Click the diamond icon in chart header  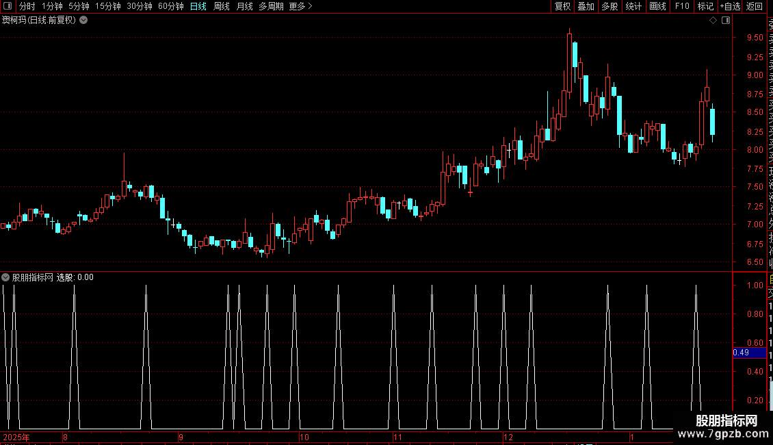(x=713, y=21)
